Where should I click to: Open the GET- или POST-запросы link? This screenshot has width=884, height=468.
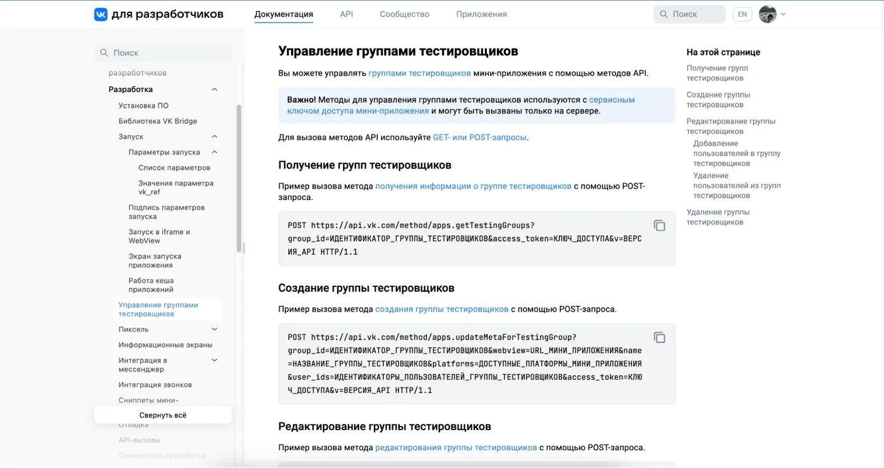click(x=480, y=137)
